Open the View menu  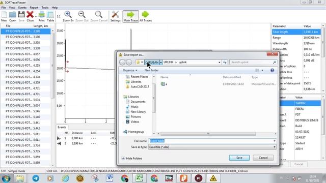[x=12, y=8]
